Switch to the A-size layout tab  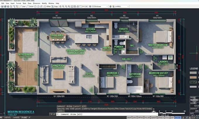point(24,118)
